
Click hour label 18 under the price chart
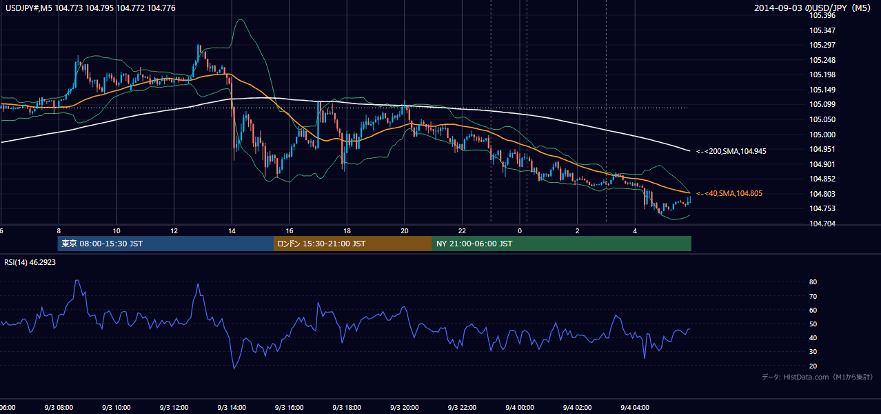pyautogui.click(x=347, y=231)
